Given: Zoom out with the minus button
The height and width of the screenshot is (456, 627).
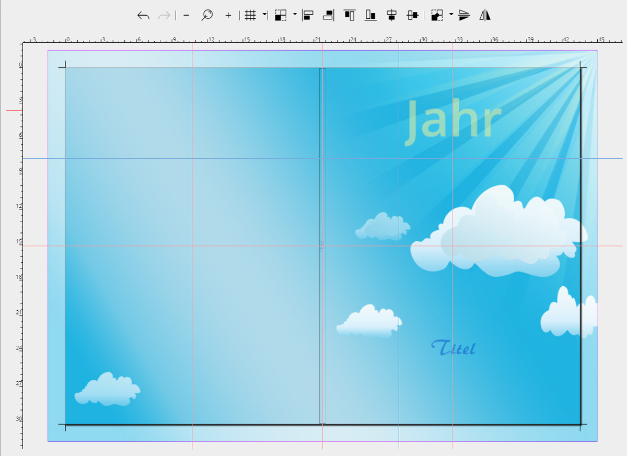Looking at the screenshot, I should [x=186, y=16].
